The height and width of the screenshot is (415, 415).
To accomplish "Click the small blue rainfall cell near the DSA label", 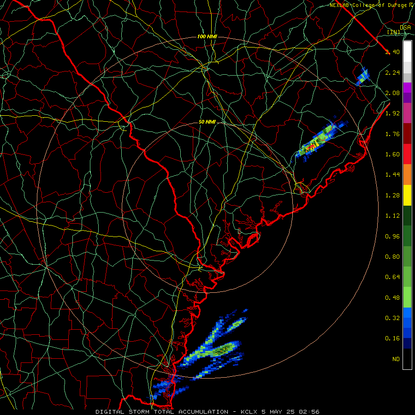I will point(362,77).
